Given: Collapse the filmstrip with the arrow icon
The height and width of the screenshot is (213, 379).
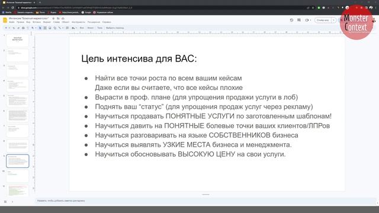Looking at the screenshot, I should coord(12,201).
